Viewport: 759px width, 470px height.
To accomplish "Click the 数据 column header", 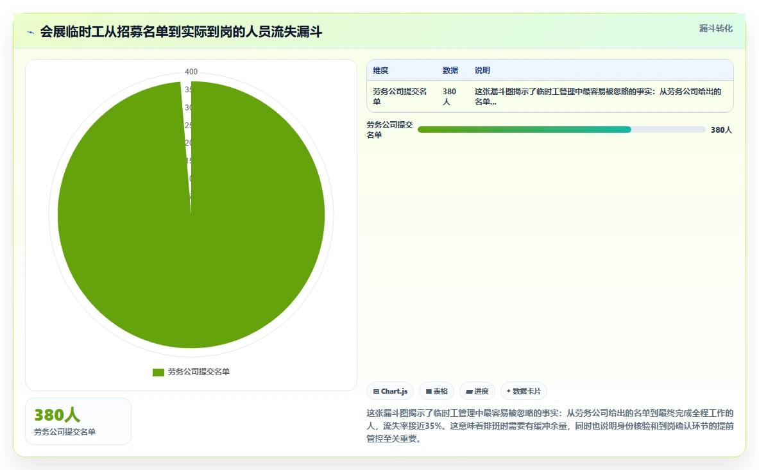I will click(x=450, y=70).
